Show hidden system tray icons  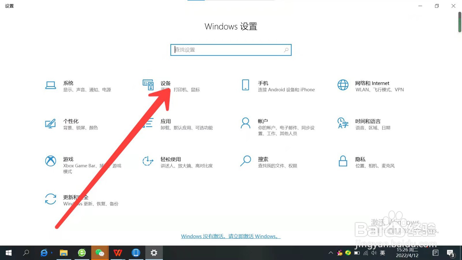(x=331, y=253)
